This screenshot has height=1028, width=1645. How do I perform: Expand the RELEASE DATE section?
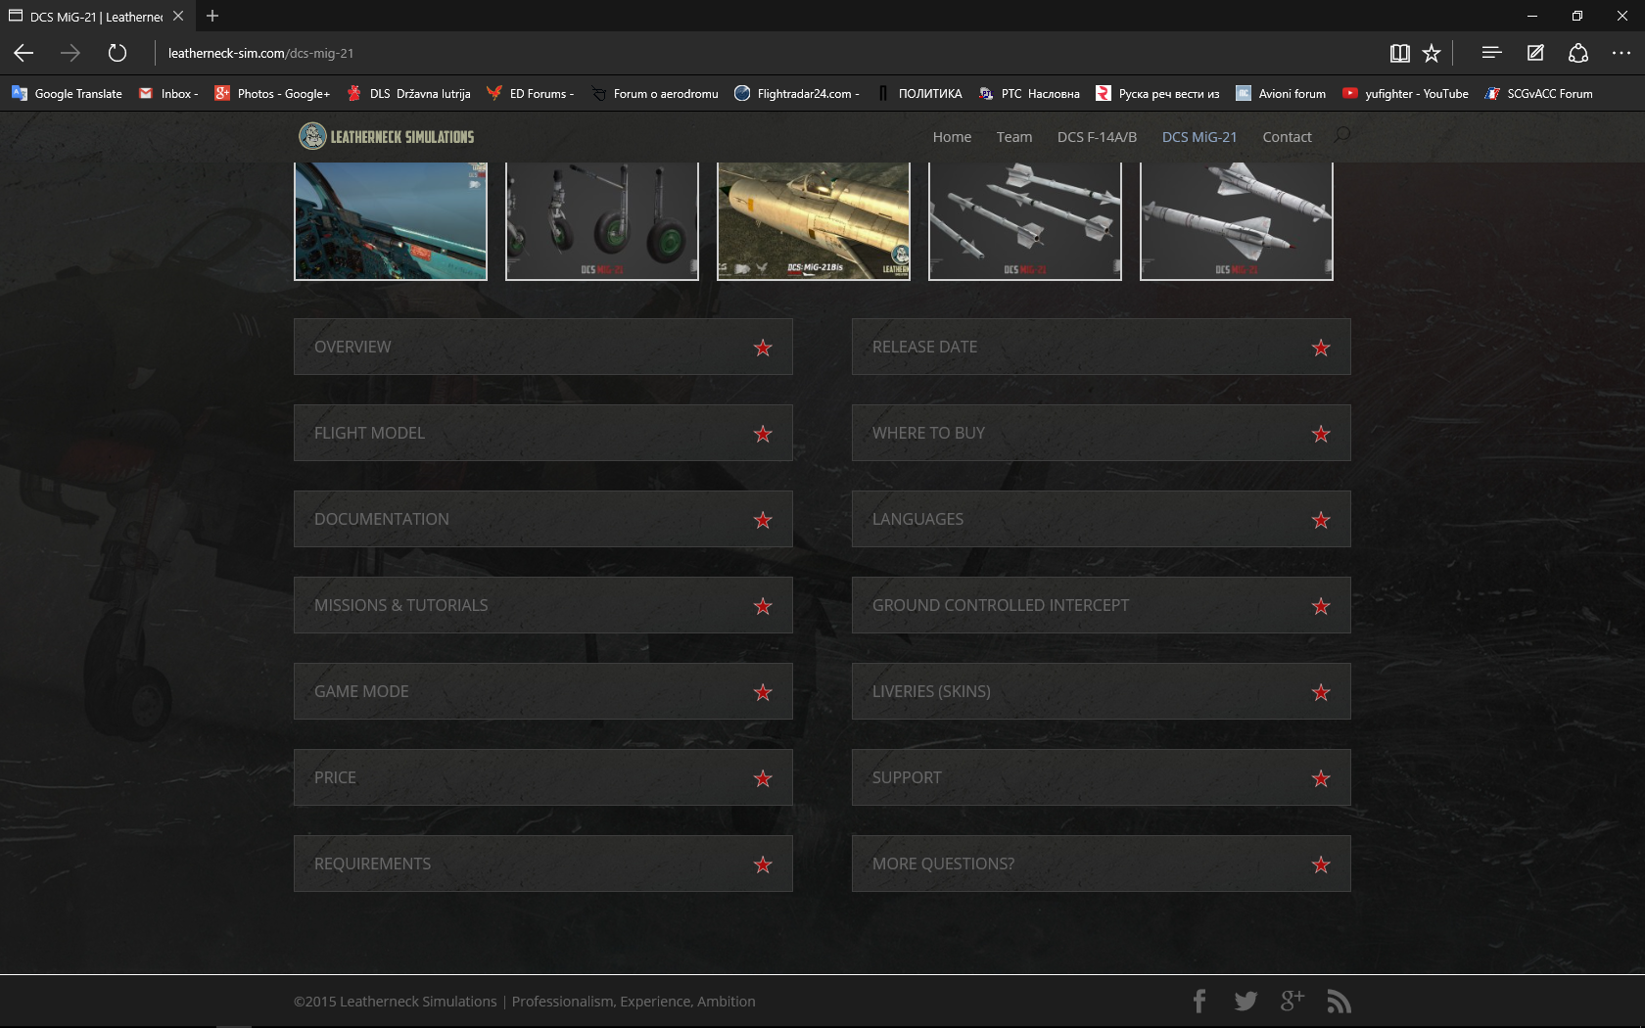pyautogui.click(x=1102, y=347)
